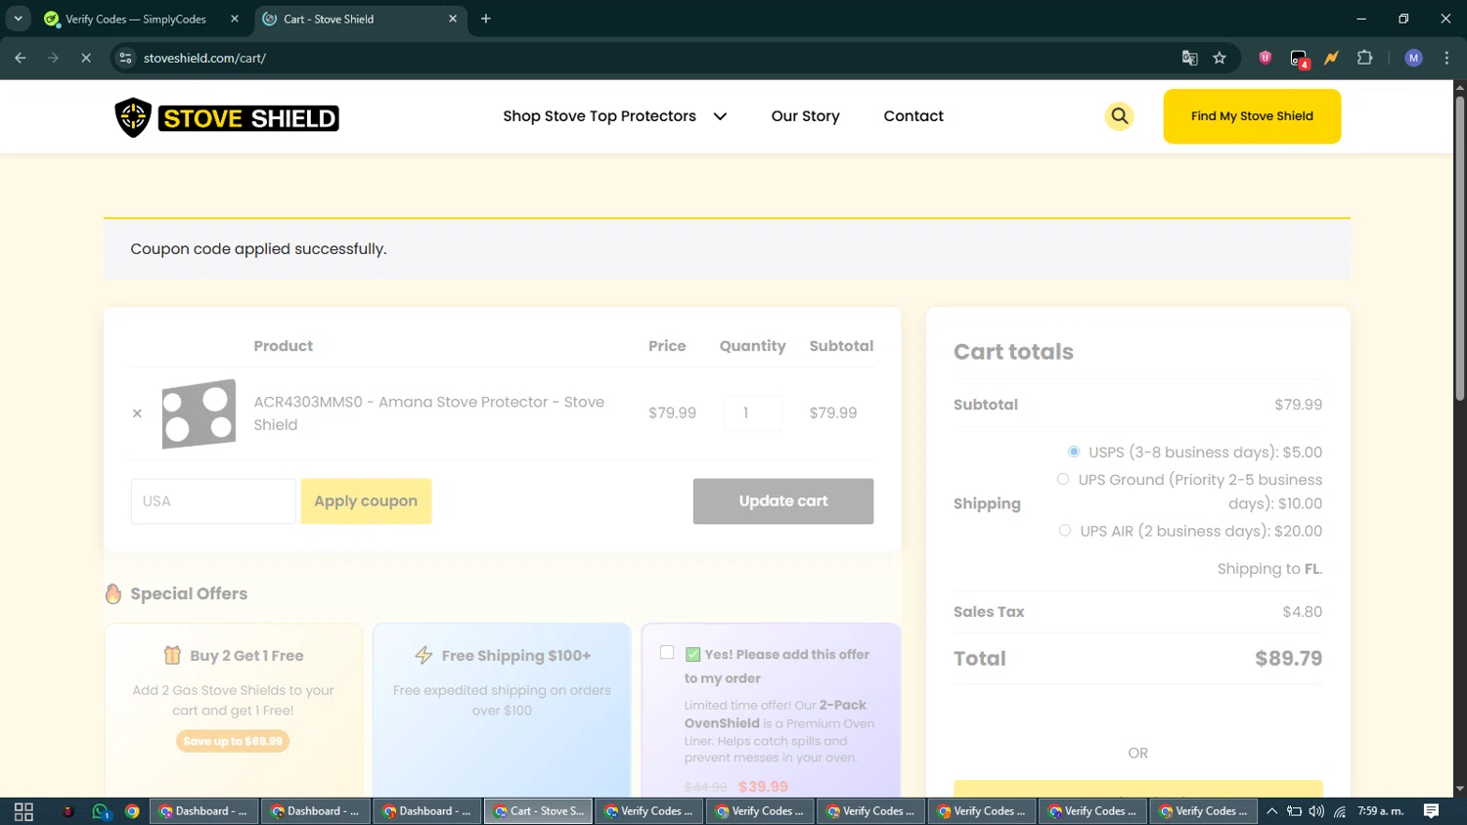Image resolution: width=1467 pixels, height=825 pixels.
Task: Click the page vertical scrollbar thumb
Action: click(x=1459, y=248)
